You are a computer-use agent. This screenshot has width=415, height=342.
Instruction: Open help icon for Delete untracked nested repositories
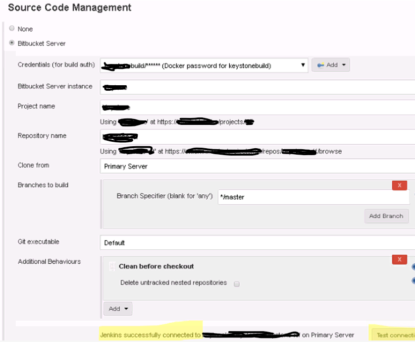pos(413,281)
